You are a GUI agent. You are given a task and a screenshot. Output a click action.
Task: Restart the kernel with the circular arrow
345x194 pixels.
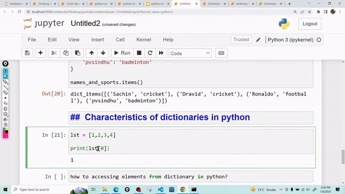click(x=150, y=53)
